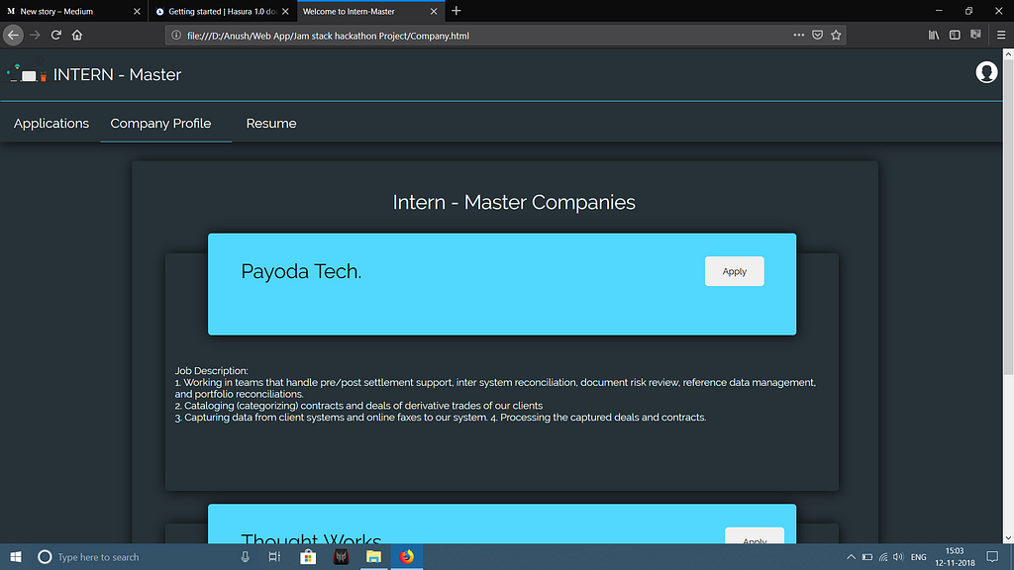Open File Explorer from taskbar
This screenshot has width=1014, height=570.
pos(373,556)
